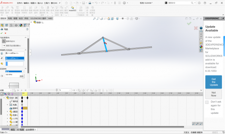
Task: Switch to the PropertyManager tab icon
Action: click(x=7, y=25)
